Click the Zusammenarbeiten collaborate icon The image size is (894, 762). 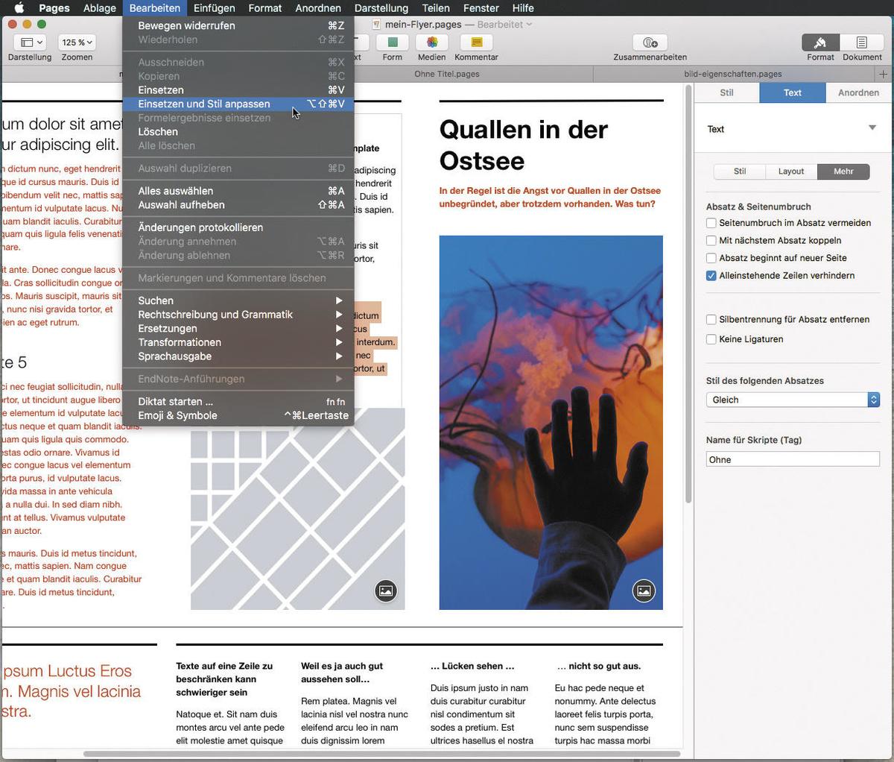pyautogui.click(x=650, y=42)
